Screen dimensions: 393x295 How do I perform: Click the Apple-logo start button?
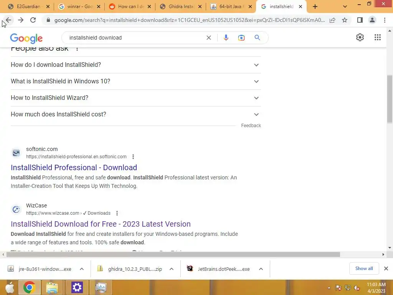(x=10, y=287)
